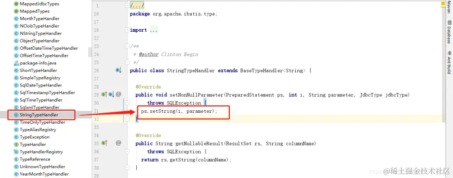Screen dimensions: 453x178
Task: Click the fold end marker on line 32
Action: point(127,119)
